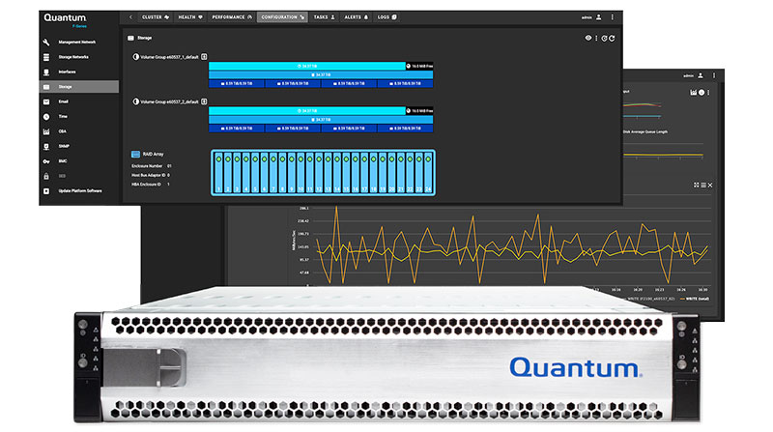Click cyan 34.37 TiB bar of Volume Group 2

306,111
